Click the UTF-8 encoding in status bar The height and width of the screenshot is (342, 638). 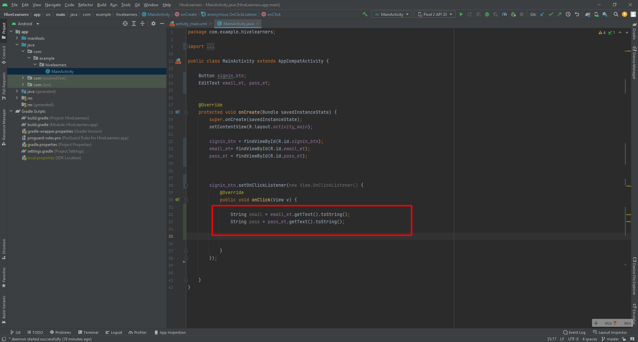coord(573,339)
